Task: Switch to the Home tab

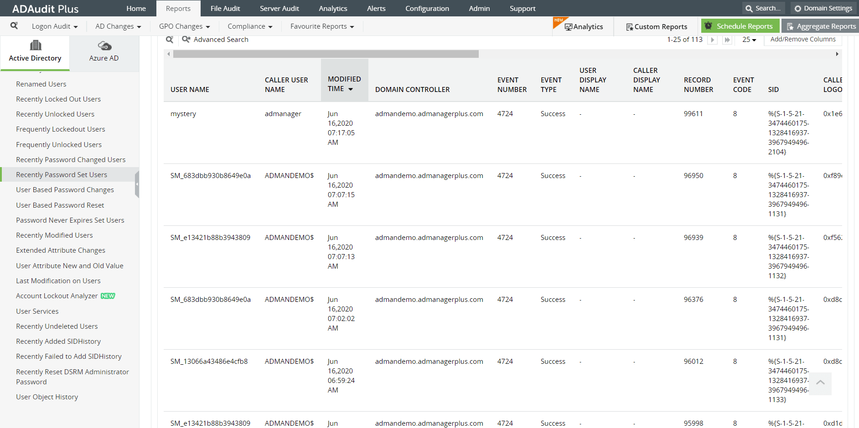Action: pyautogui.click(x=136, y=8)
